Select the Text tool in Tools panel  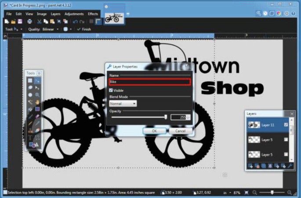[30, 137]
